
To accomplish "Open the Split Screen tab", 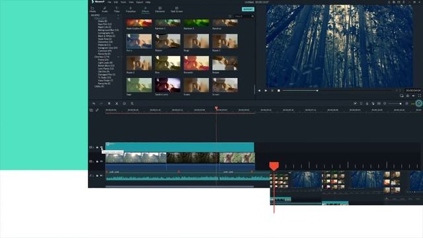I will coord(176,10).
